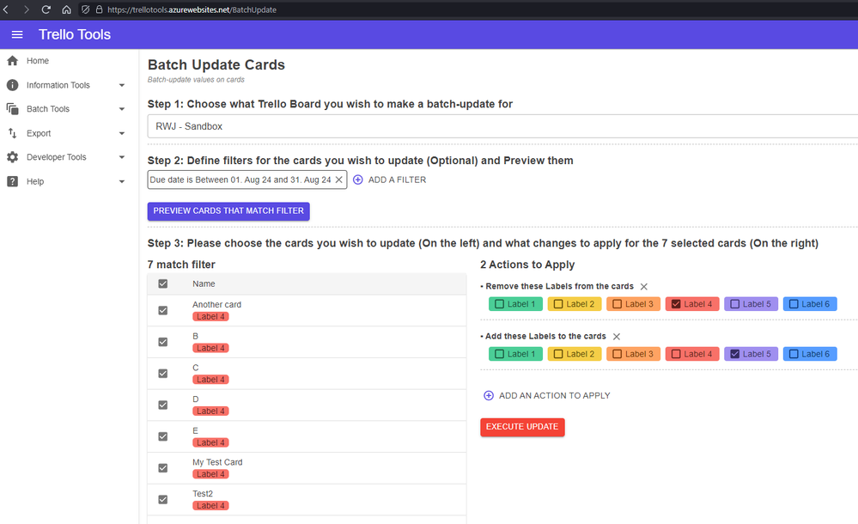The width and height of the screenshot is (858, 524).
Task: Open the Trello Board select 'RWJ - Sandbox'
Action: pyautogui.click(x=502, y=126)
